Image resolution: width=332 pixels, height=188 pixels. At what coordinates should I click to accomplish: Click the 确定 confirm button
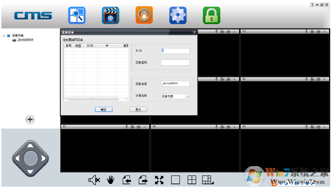103,109
